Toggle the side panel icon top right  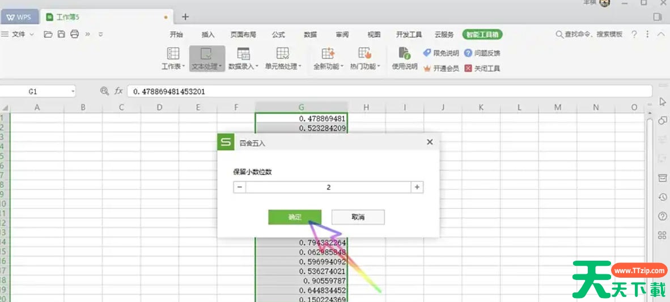click(658, 17)
